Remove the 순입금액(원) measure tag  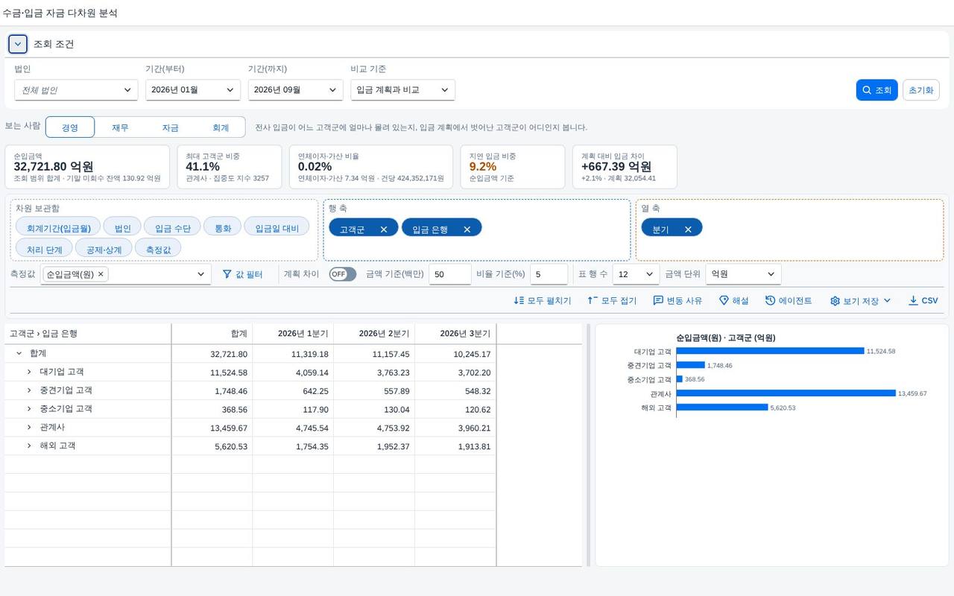(x=101, y=274)
